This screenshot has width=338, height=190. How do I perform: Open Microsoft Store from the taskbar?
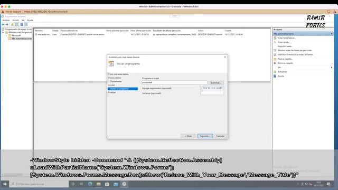(x=107, y=184)
